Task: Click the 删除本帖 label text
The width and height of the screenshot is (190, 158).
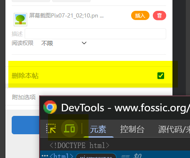Action: coord(25,76)
